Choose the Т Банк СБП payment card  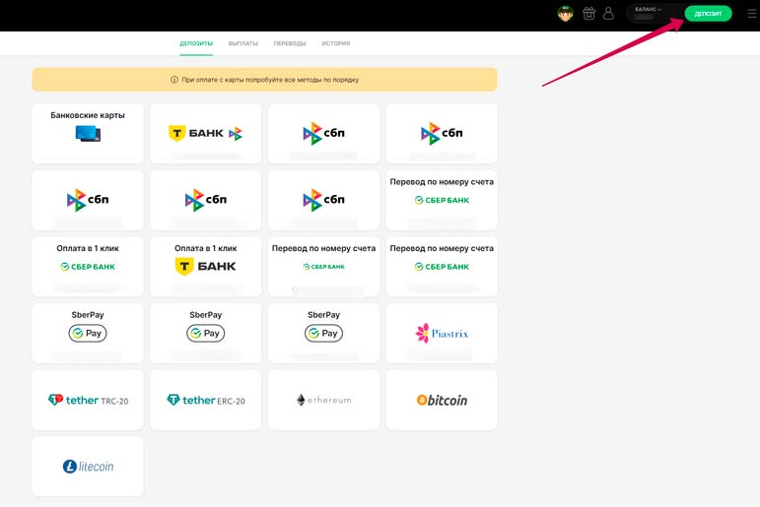(205, 133)
